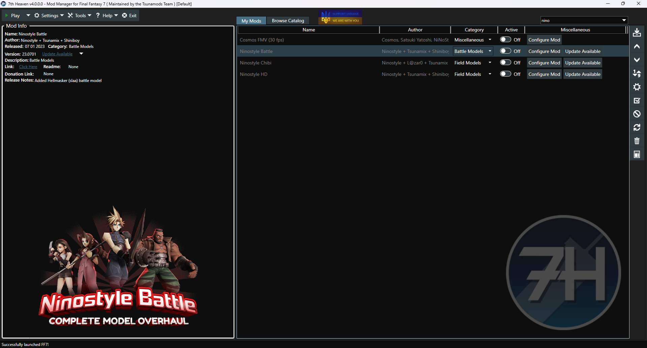Select the Cosmos FMV (30 fps) mod name
Screen dimensions: 647x348
coord(262,40)
